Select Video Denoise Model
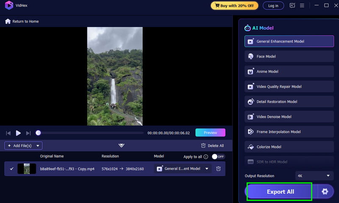The image size is (339, 203). (289, 117)
